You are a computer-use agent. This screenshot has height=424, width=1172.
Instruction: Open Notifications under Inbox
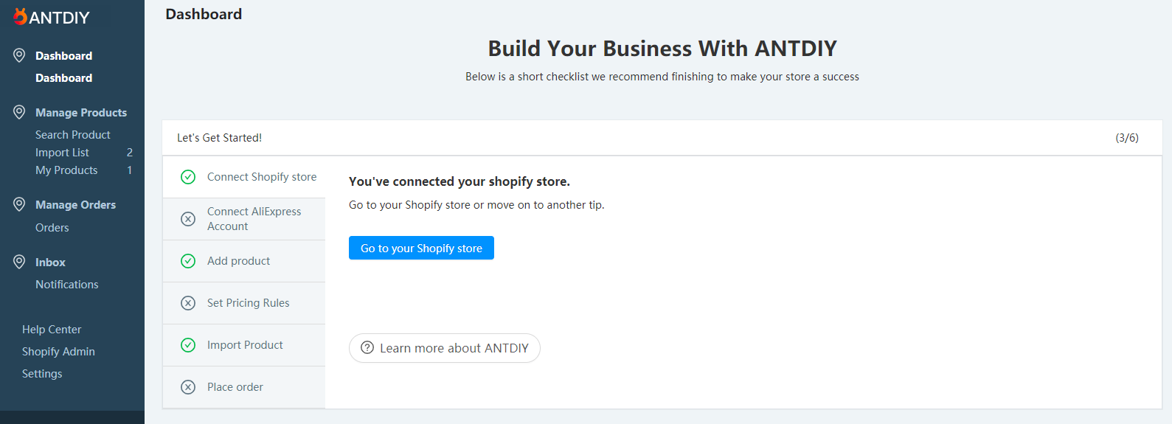click(67, 285)
